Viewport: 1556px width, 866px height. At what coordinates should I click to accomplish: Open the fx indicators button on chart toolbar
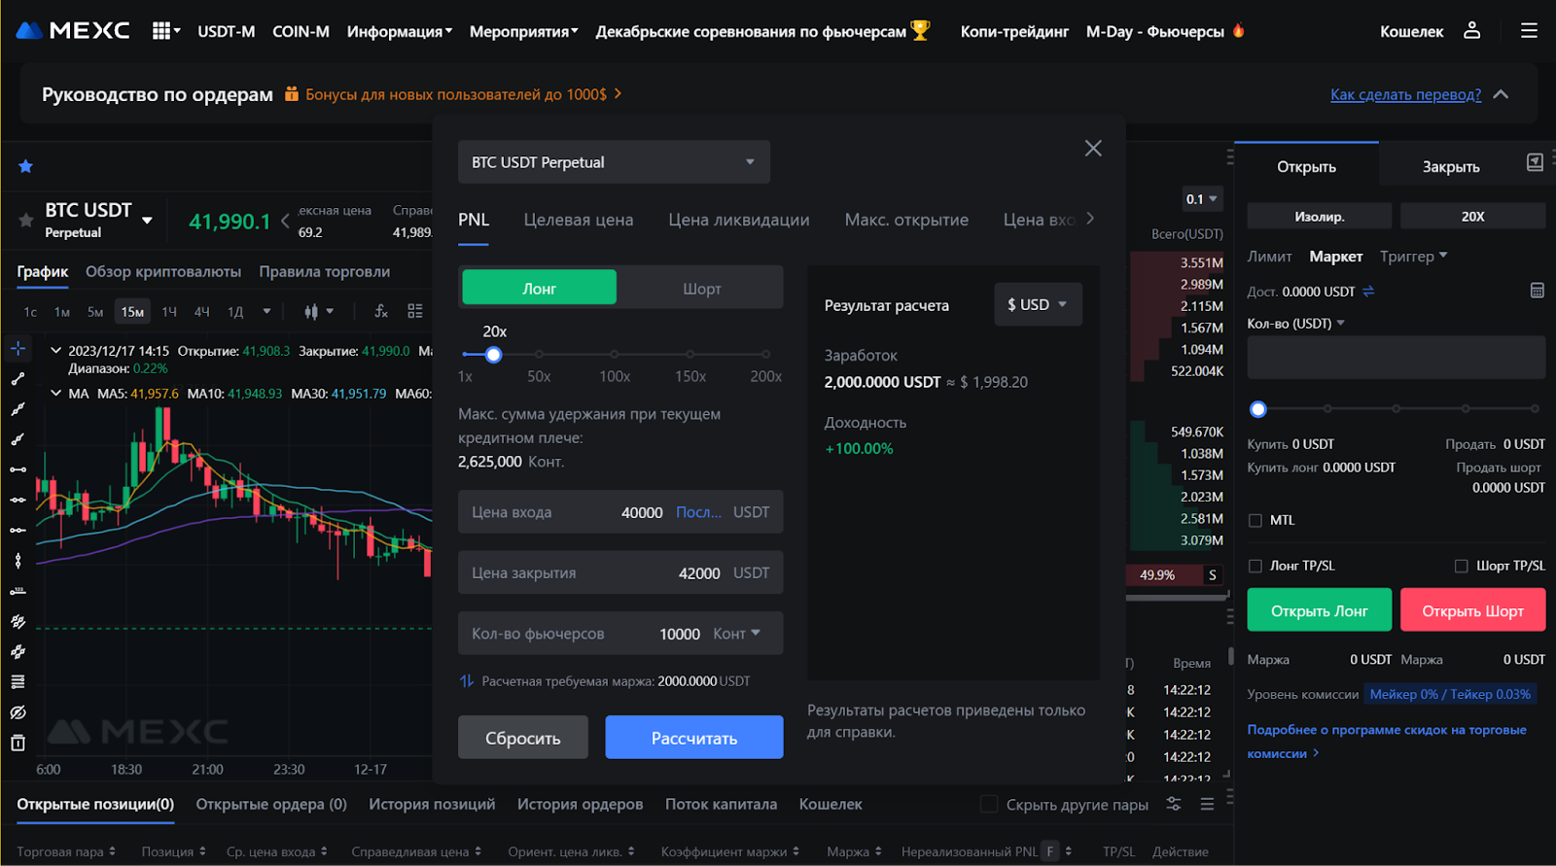[x=381, y=311]
